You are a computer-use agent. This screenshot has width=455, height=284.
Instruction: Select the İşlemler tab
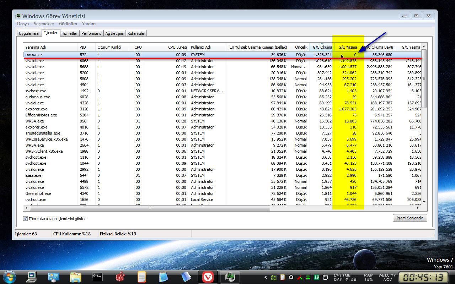click(x=51, y=33)
